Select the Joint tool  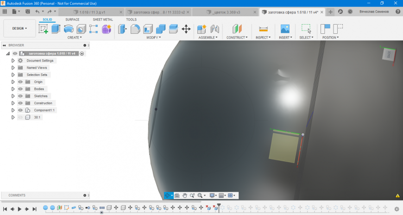(x=214, y=29)
